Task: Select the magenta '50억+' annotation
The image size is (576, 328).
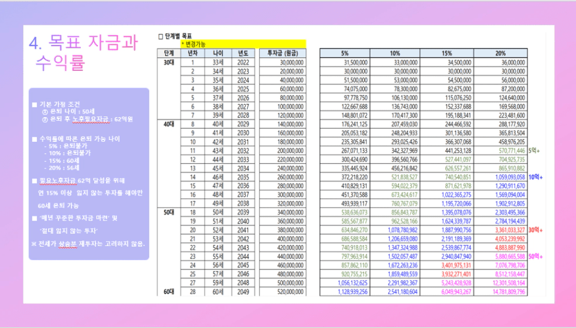Action: pos(535,255)
